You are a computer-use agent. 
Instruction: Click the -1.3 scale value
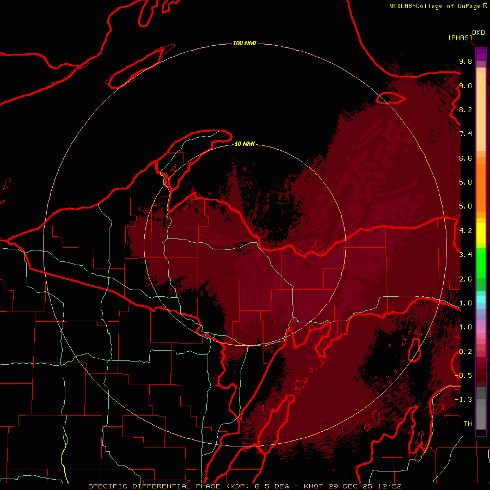[463, 400]
